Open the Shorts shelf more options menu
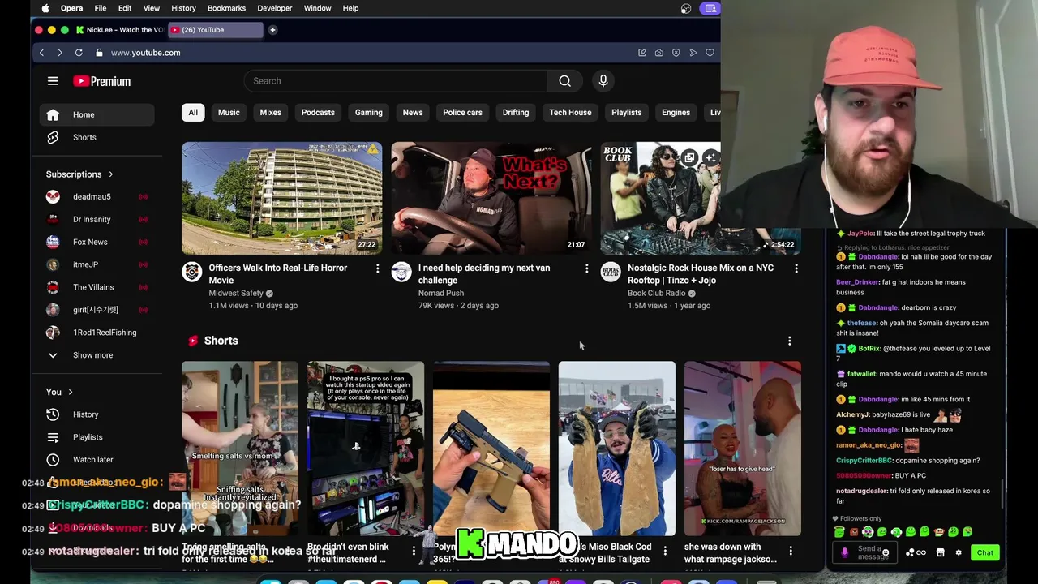Viewport: 1038px width, 584px height. (x=789, y=341)
